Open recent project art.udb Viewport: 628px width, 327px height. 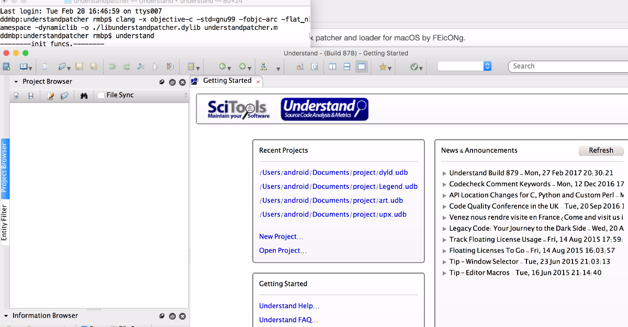tap(331, 200)
